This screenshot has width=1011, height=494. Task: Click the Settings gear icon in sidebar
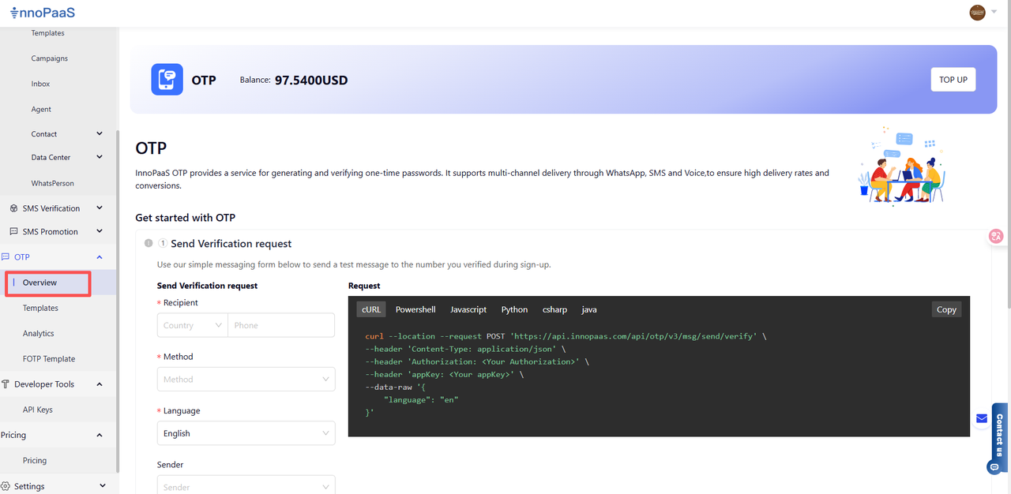click(x=6, y=486)
